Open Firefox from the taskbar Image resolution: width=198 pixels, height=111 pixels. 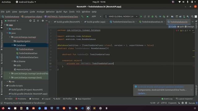click(3, 108)
